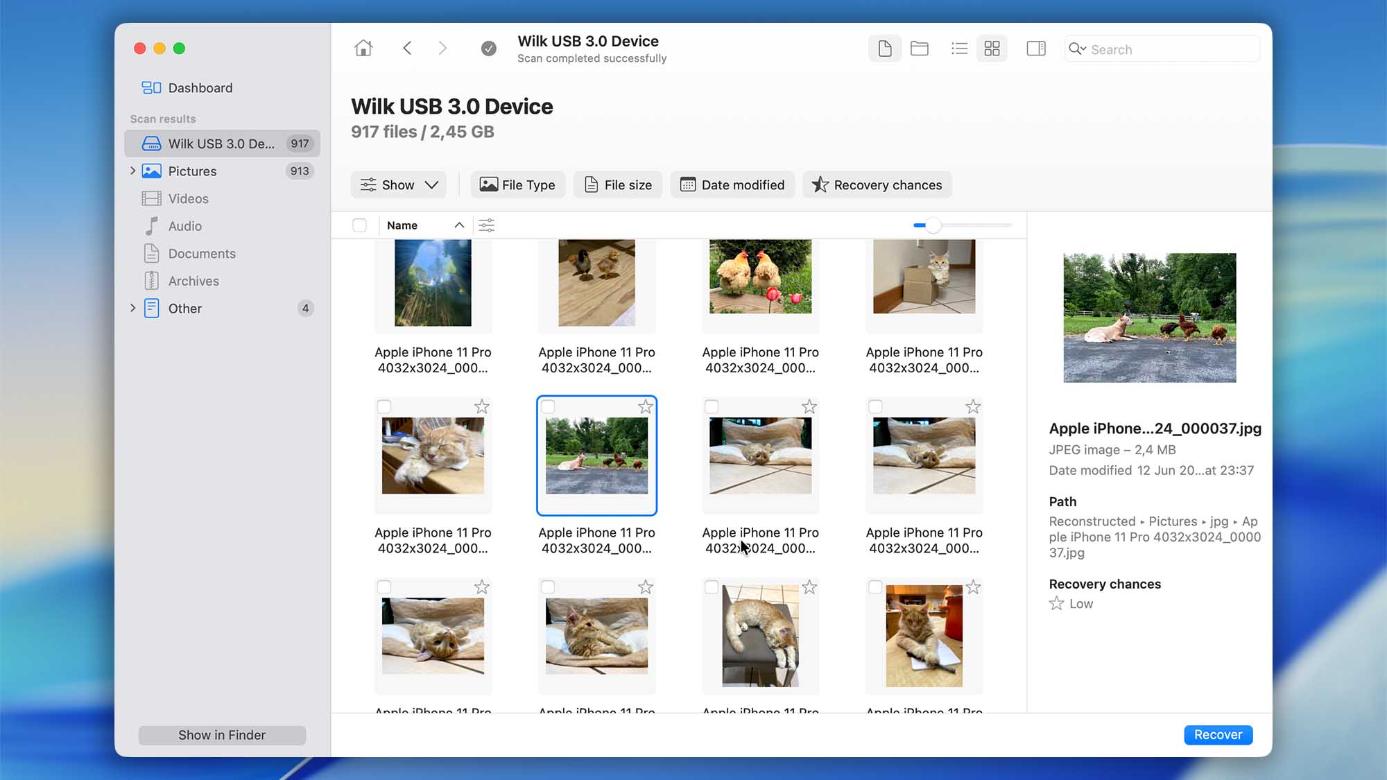Screen dimensions: 1387x780
Task: Star the upside-down cat photo in bottom row
Action: pyautogui.click(x=482, y=587)
